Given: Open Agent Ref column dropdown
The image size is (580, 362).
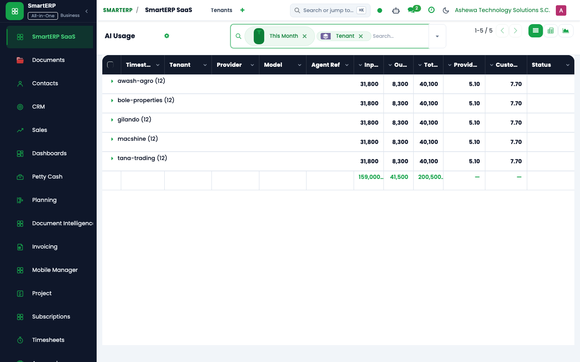Looking at the screenshot, I should click(347, 65).
